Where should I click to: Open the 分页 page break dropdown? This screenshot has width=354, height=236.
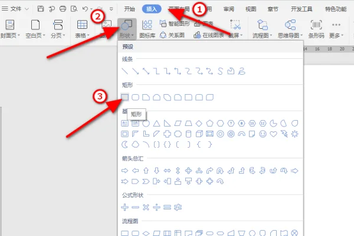coord(58,29)
